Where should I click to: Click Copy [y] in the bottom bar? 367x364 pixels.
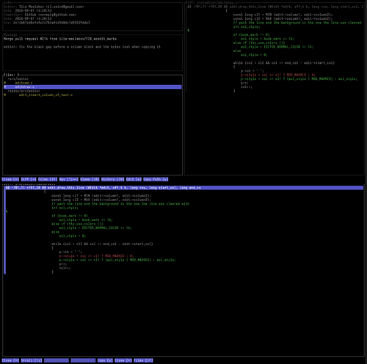click(x=105, y=360)
